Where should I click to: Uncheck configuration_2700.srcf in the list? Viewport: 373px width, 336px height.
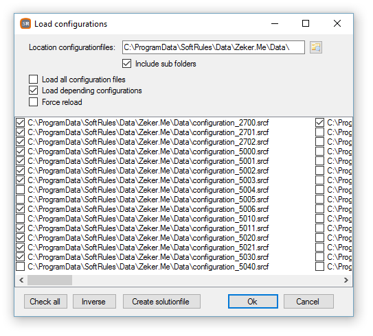click(21, 123)
